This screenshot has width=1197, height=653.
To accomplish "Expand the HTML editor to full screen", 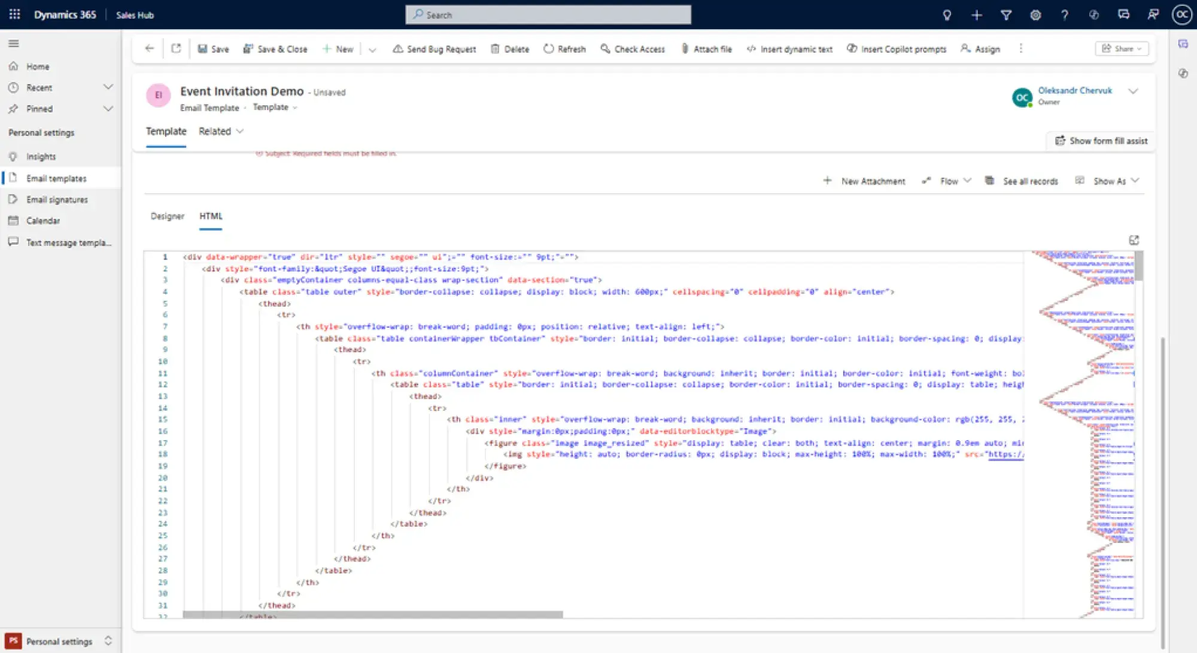I will click(x=1134, y=240).
